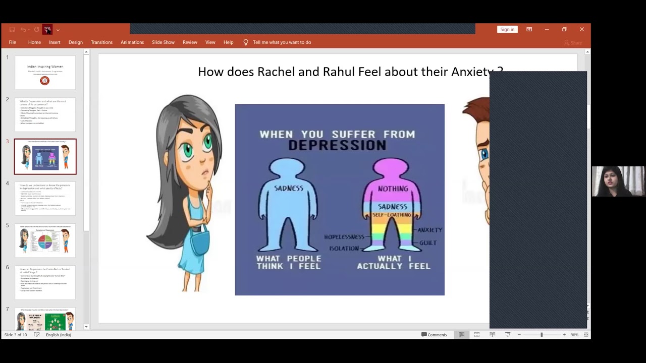Select slide 3 thumbnail in the panel
Viewport: 646px width, 363px height.
[x=45, y=157]
